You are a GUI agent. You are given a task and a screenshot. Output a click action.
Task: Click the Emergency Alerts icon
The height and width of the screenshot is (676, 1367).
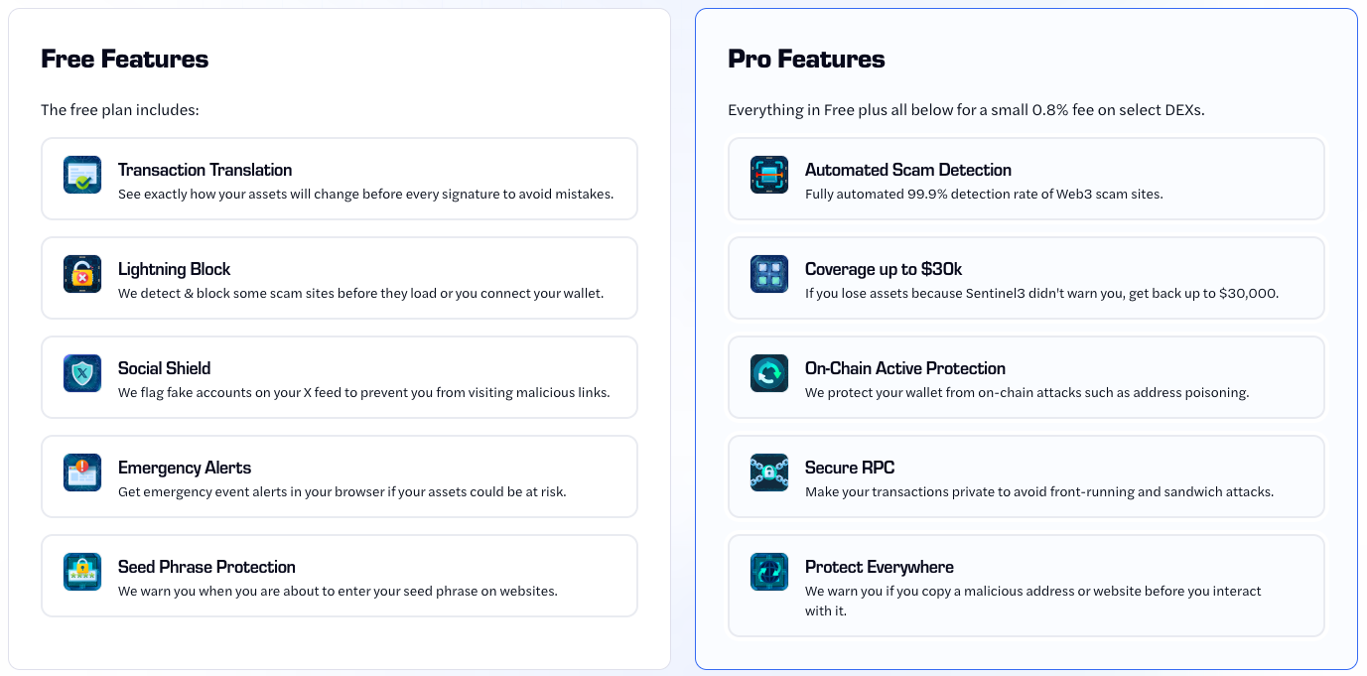coord(82,473)
